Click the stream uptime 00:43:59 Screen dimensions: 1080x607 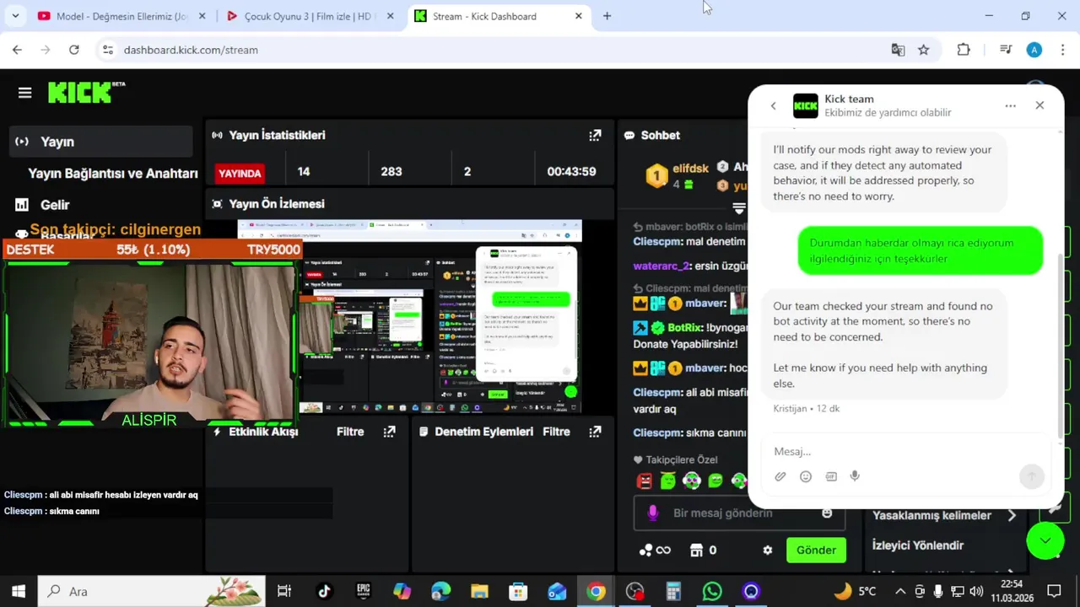click(571, 171)
